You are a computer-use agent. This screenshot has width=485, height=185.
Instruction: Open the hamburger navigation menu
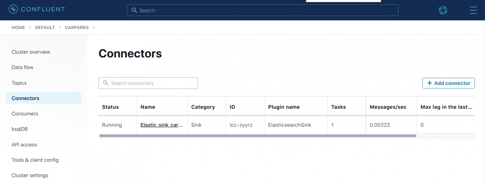(x=473, y=10)
